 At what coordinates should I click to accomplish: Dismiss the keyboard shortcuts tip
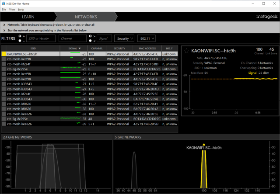point(4,25)
